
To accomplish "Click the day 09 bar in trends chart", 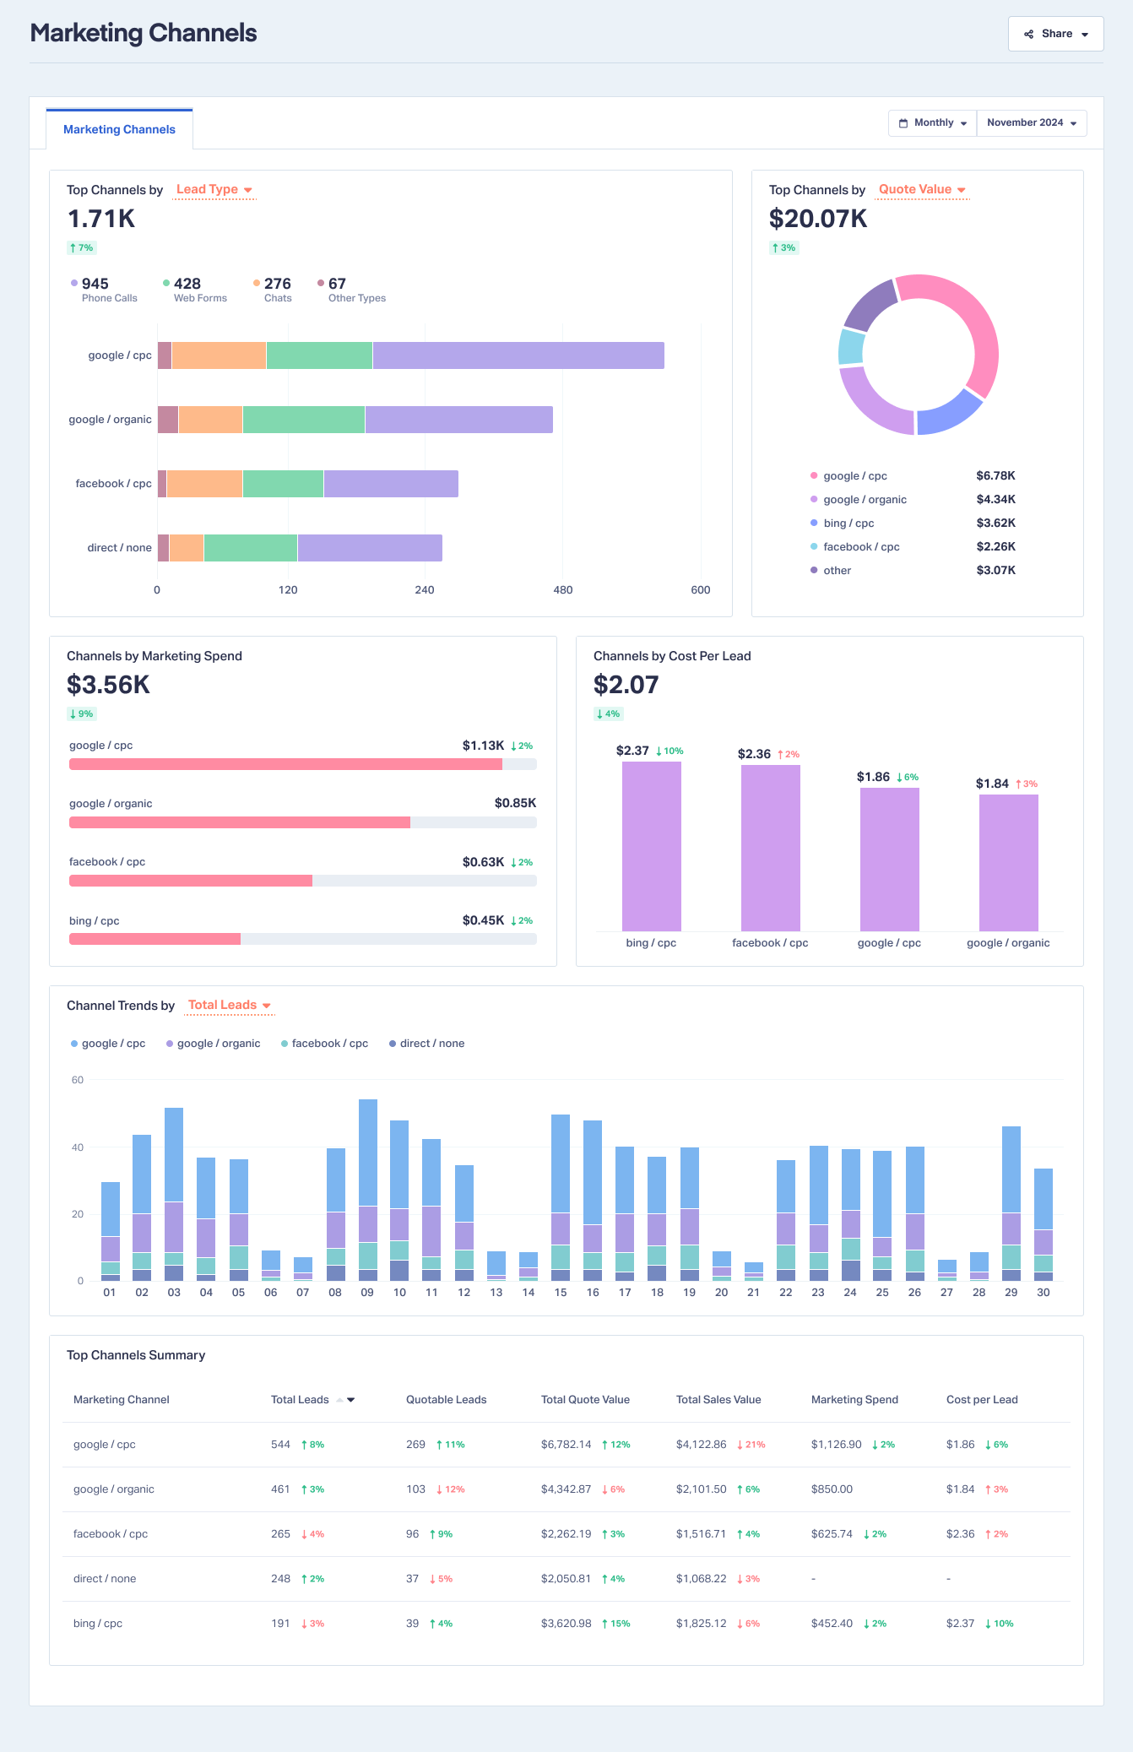I will click(368, 1190).
